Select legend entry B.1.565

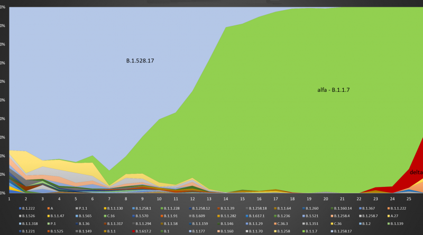pyautogui.click(x=84, y=216)
